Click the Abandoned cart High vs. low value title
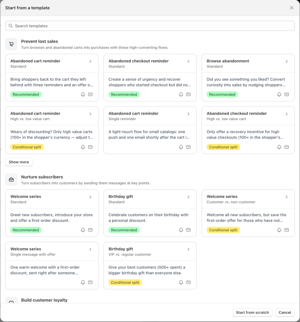Viewport: 300px width, 322px height. (x=35, y=113)
